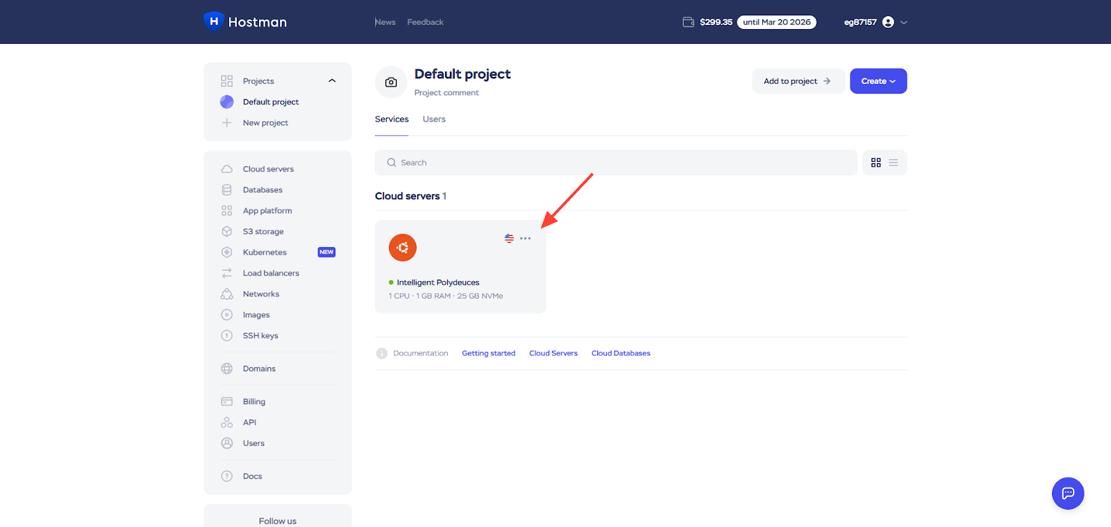This screenshot has width=1111, height=527.
Task: Change project photo via camera icon
Action: click(391, 83)
